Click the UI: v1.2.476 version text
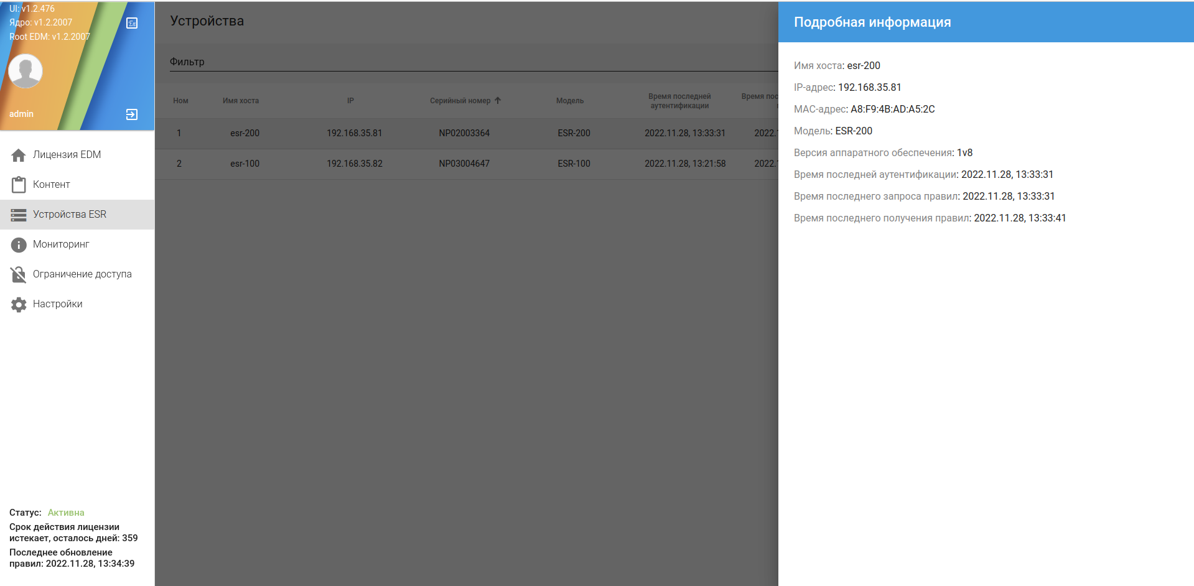The height and width of the screenshot is (586, 1194). coord(32,9)
